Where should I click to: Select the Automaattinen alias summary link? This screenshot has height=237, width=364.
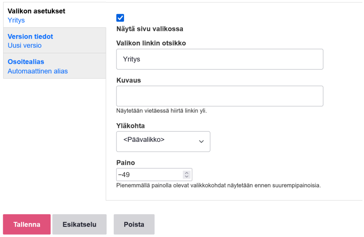pyautogui.click(x=38, y=71)
